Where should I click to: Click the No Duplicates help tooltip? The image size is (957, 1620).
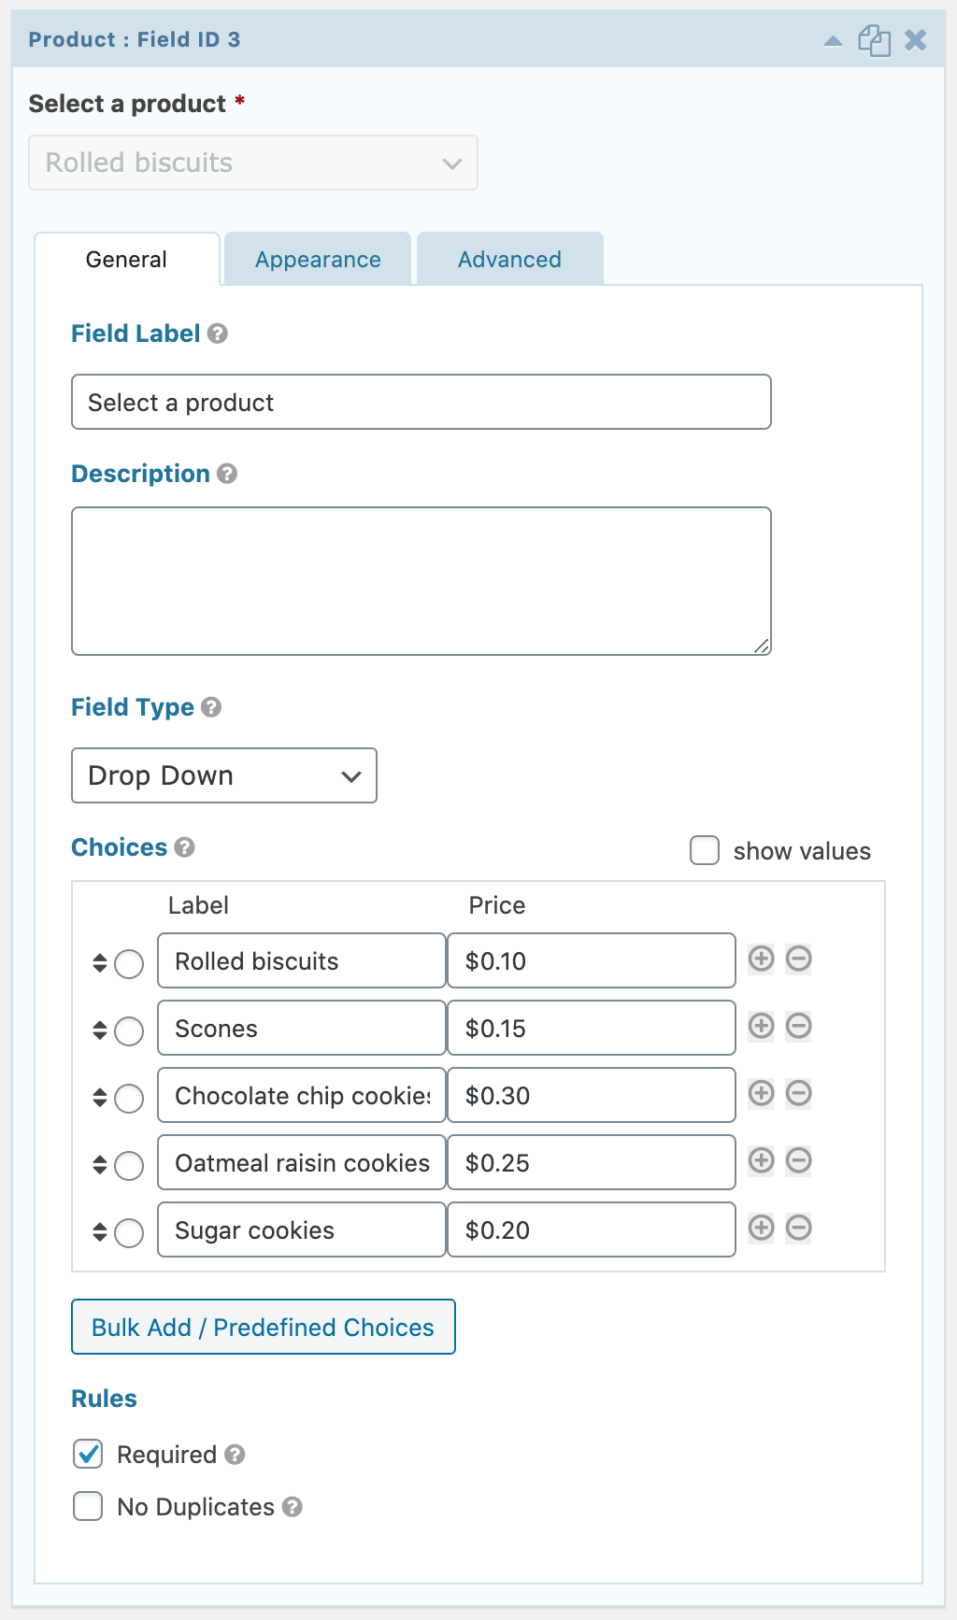pyautogui.click(x=293, y=1507)
